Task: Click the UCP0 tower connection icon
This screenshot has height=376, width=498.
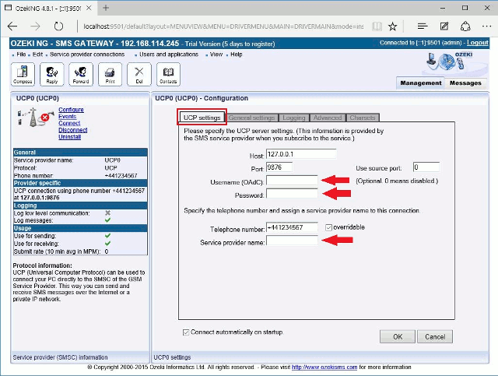Action: coord(34,118)
